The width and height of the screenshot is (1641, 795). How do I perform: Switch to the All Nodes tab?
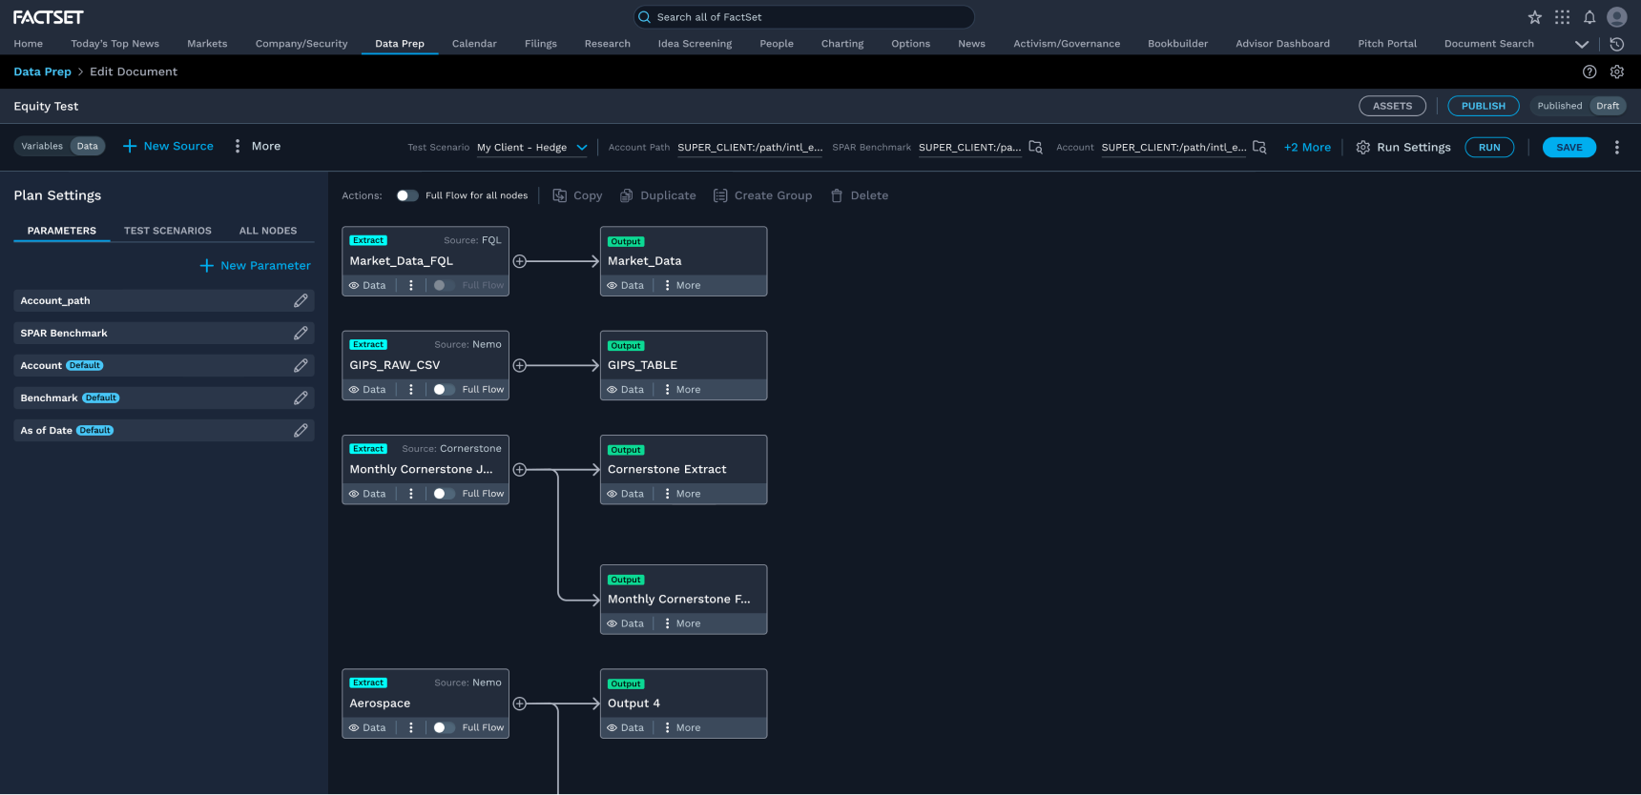pos(268,231)
